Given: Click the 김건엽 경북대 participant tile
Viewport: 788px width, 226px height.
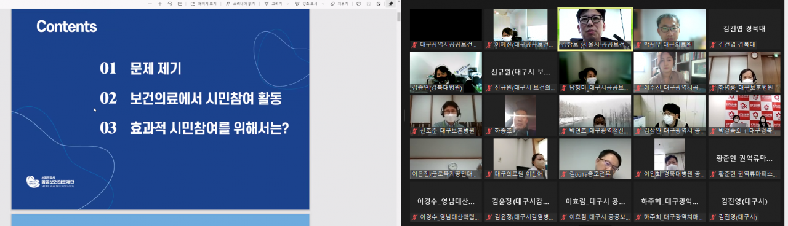Looking at the screenshot, I should pyautogui.click(x=744, y=28).
